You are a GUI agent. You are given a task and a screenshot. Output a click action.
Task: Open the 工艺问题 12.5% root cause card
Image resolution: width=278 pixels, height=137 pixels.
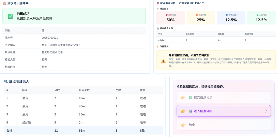click(261, 18)
